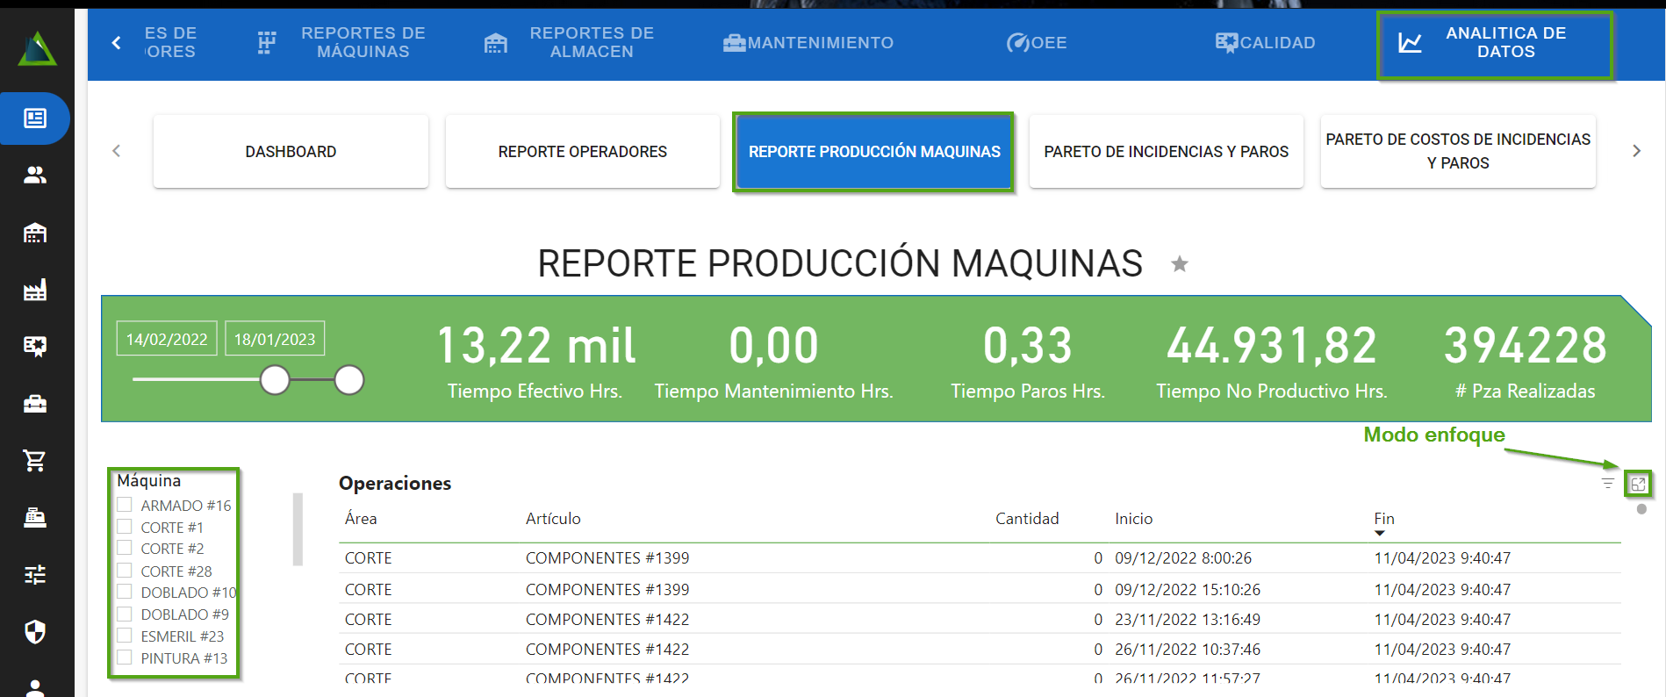
Task: Open the shopping cart icon in the sidebar
Action: (35, 460)
